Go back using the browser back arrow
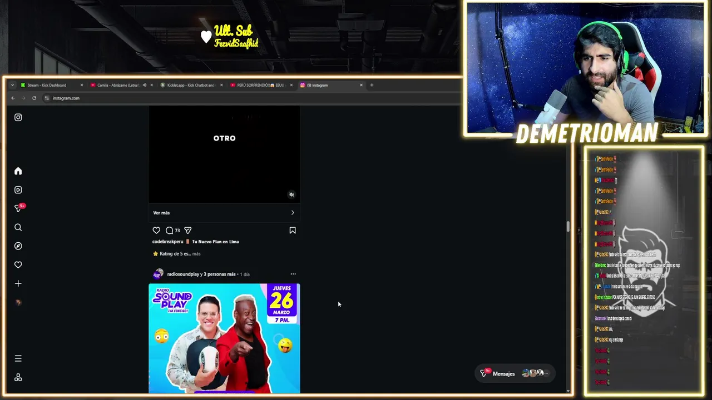This screenshot has width=712, height=400. pyautogui.click(x=13, y=98)
